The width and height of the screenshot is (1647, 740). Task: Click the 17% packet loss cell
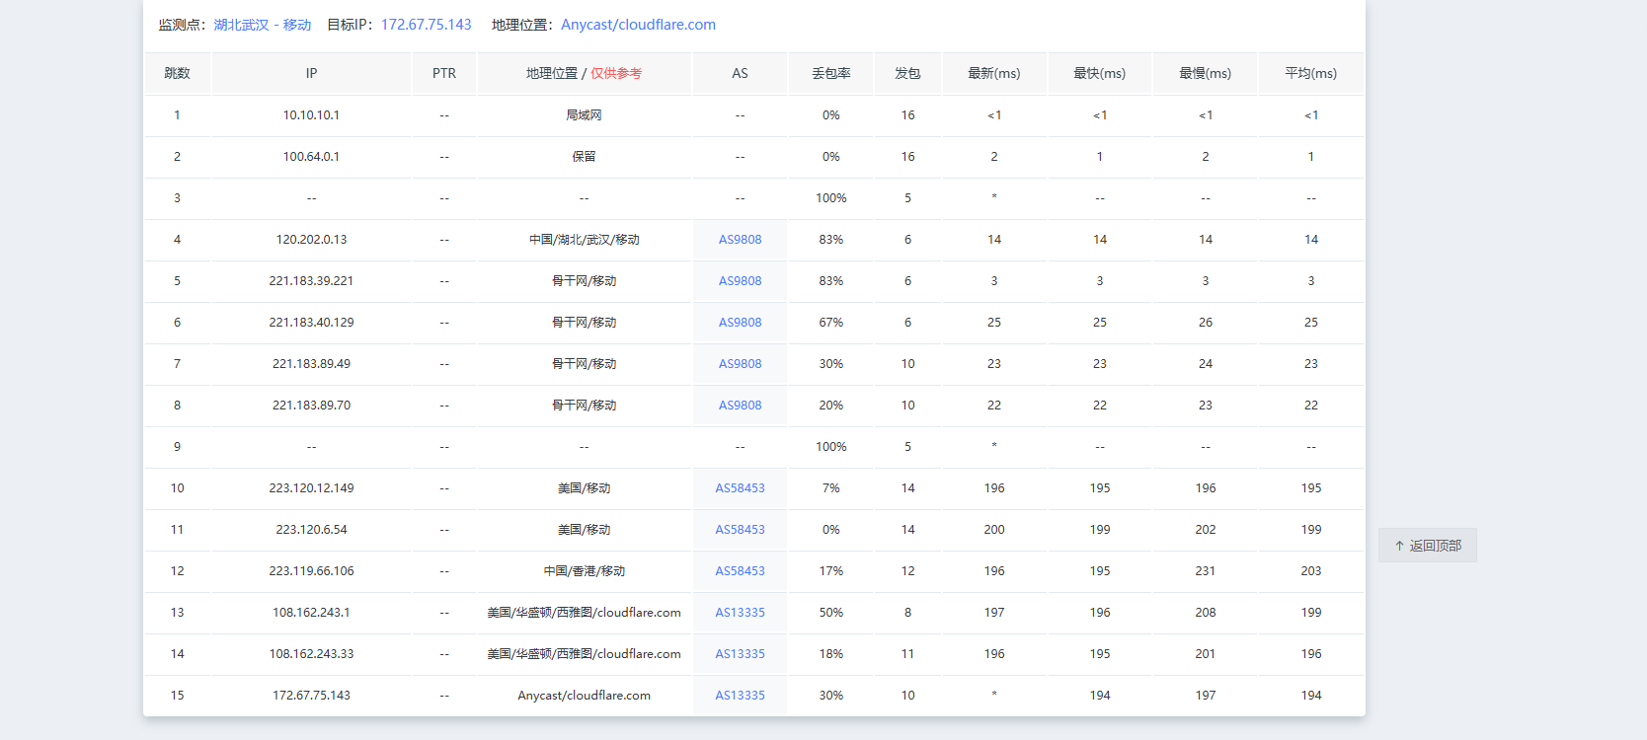pyautogui.click(x=831, y=571)
